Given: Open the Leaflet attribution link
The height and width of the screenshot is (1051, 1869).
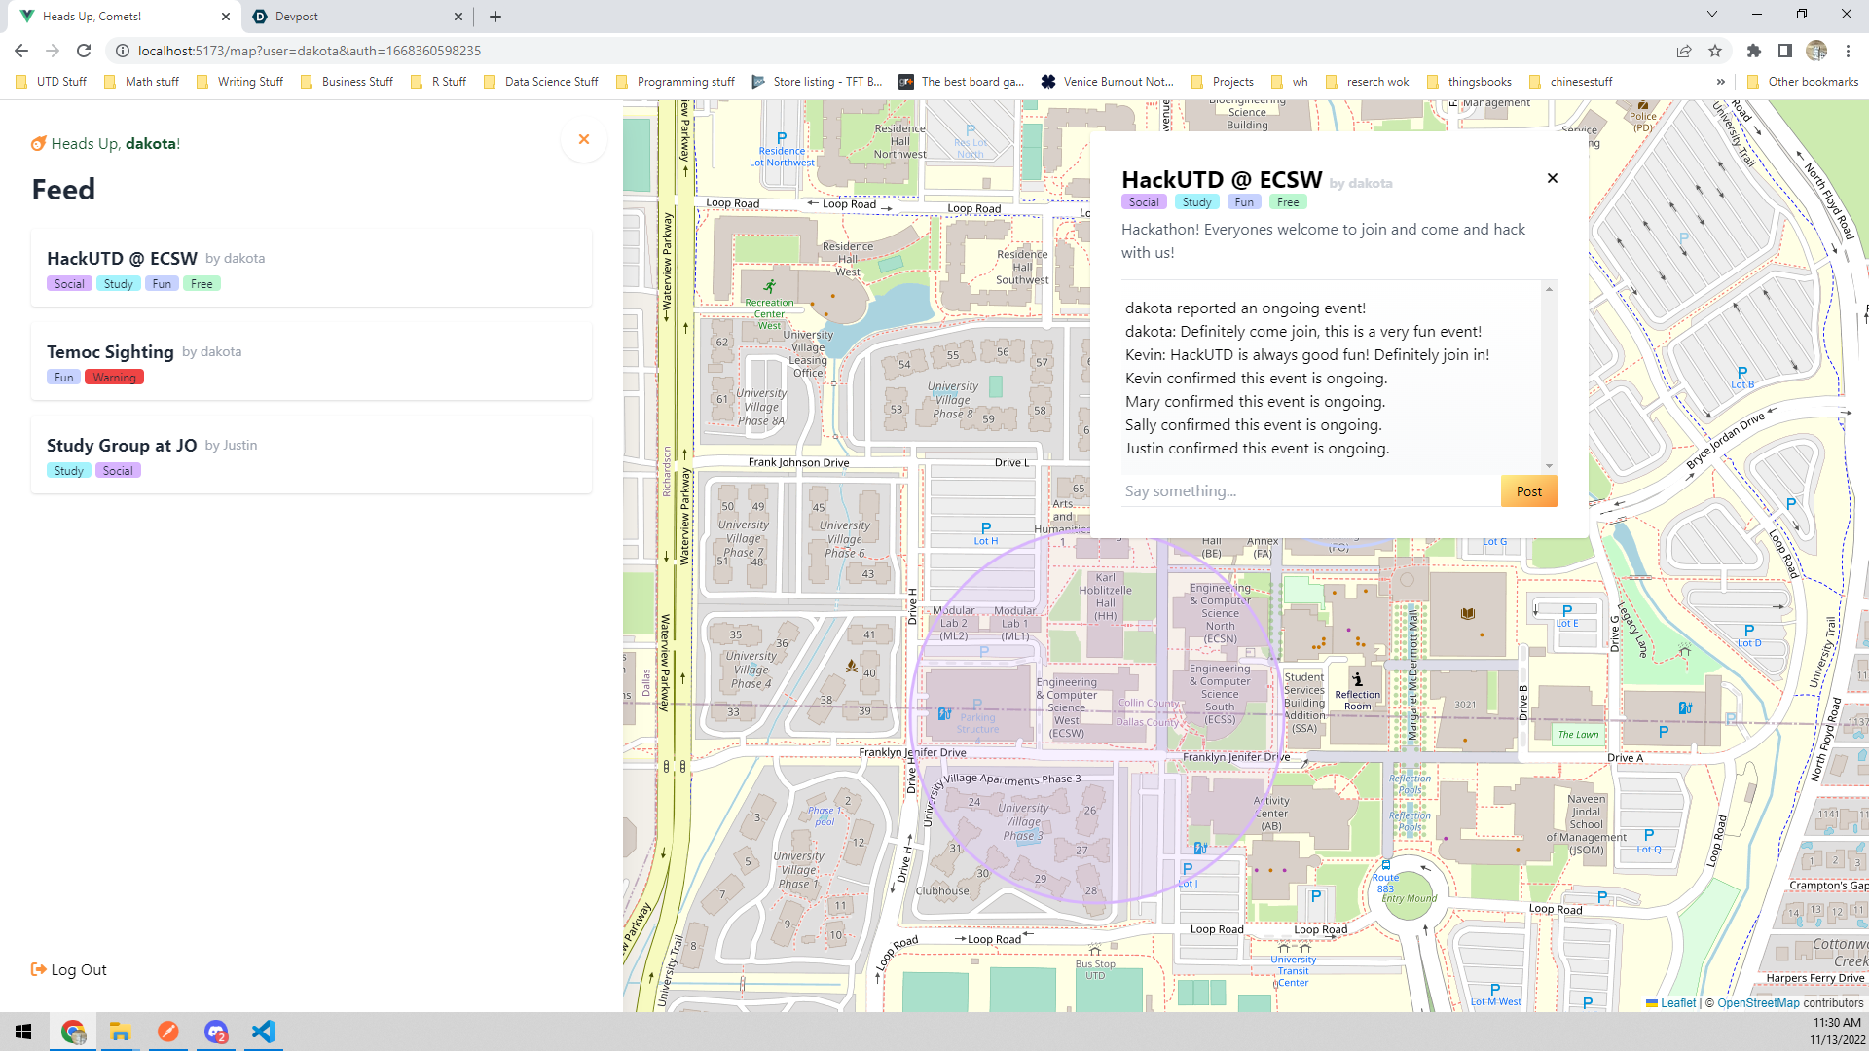Looking at the screenshot, I should 1677,1002.
